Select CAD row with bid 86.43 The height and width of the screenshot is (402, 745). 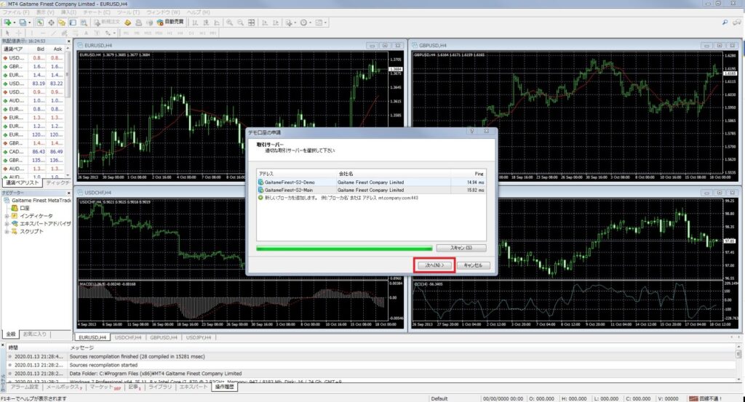coord(33,152)
